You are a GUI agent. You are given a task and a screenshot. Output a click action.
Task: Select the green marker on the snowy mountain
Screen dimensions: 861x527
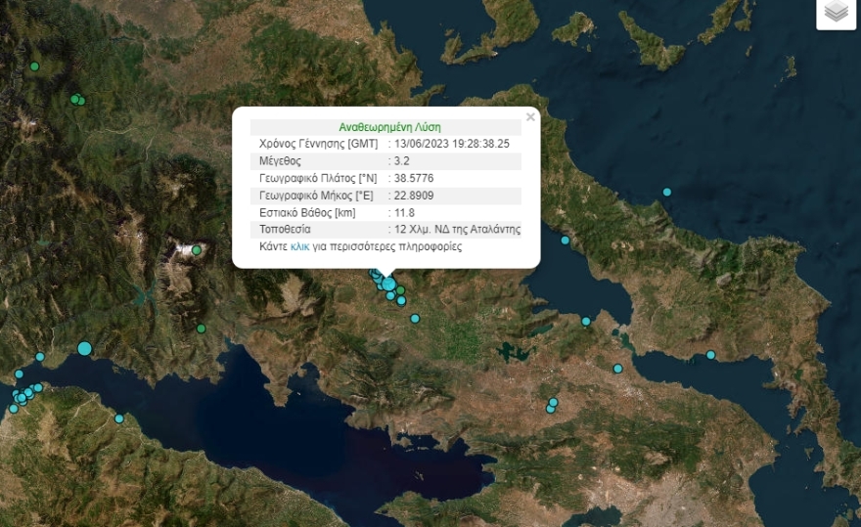[197, 250]
